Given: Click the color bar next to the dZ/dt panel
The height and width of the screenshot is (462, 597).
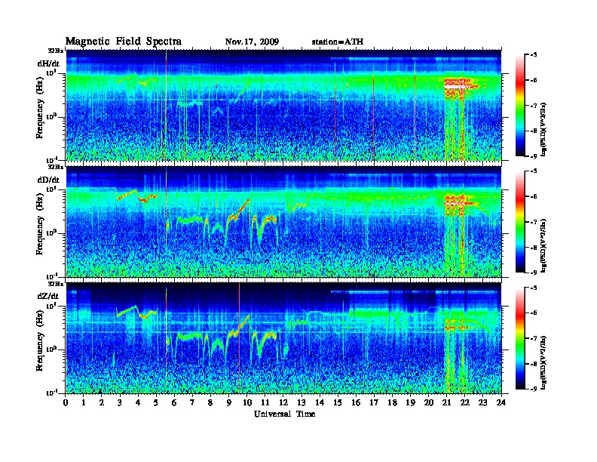Looking at the screenshot, I should tap(520, 338).
